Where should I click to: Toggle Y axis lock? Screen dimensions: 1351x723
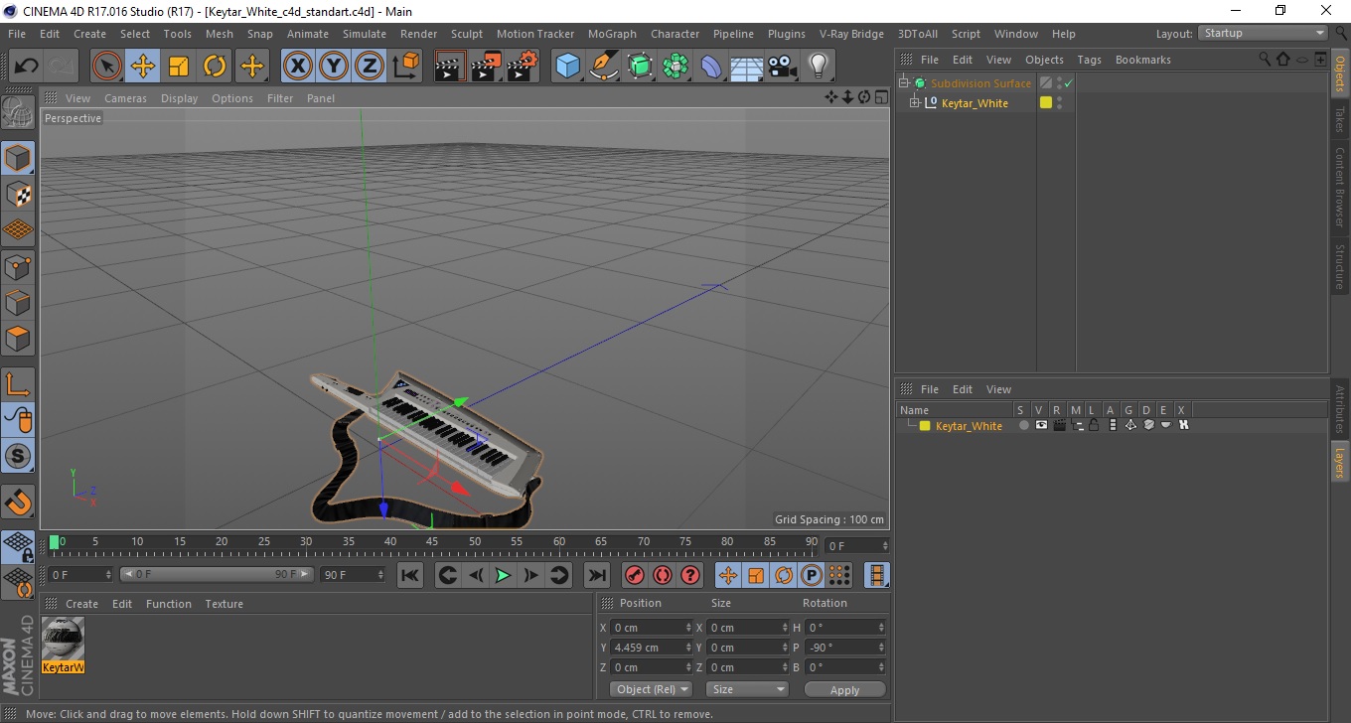(334, 67)
